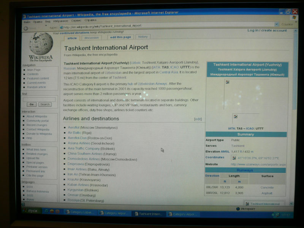Open the history tab
The width and height of the screenshot is (304, 228).
point(143,37)
